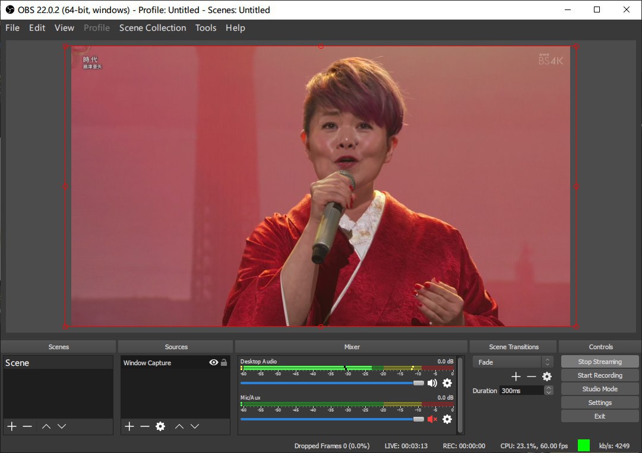The width and height of the screenshot is (642, 453).
Task: Hide the Window Capture source
Action: tap(213, 362)
